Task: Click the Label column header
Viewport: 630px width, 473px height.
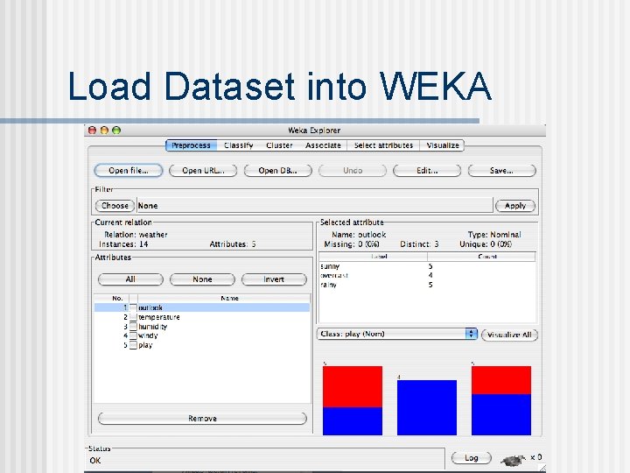Action: [374, 256]
